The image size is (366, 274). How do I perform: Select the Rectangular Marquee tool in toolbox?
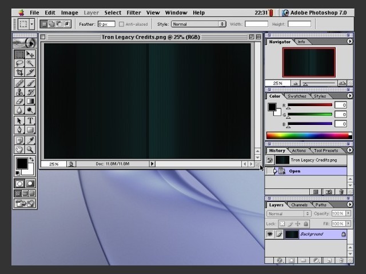19,54
